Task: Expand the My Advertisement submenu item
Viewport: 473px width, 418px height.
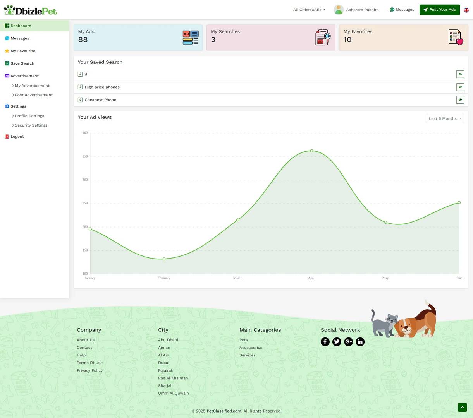Action: tap(32, 86)
